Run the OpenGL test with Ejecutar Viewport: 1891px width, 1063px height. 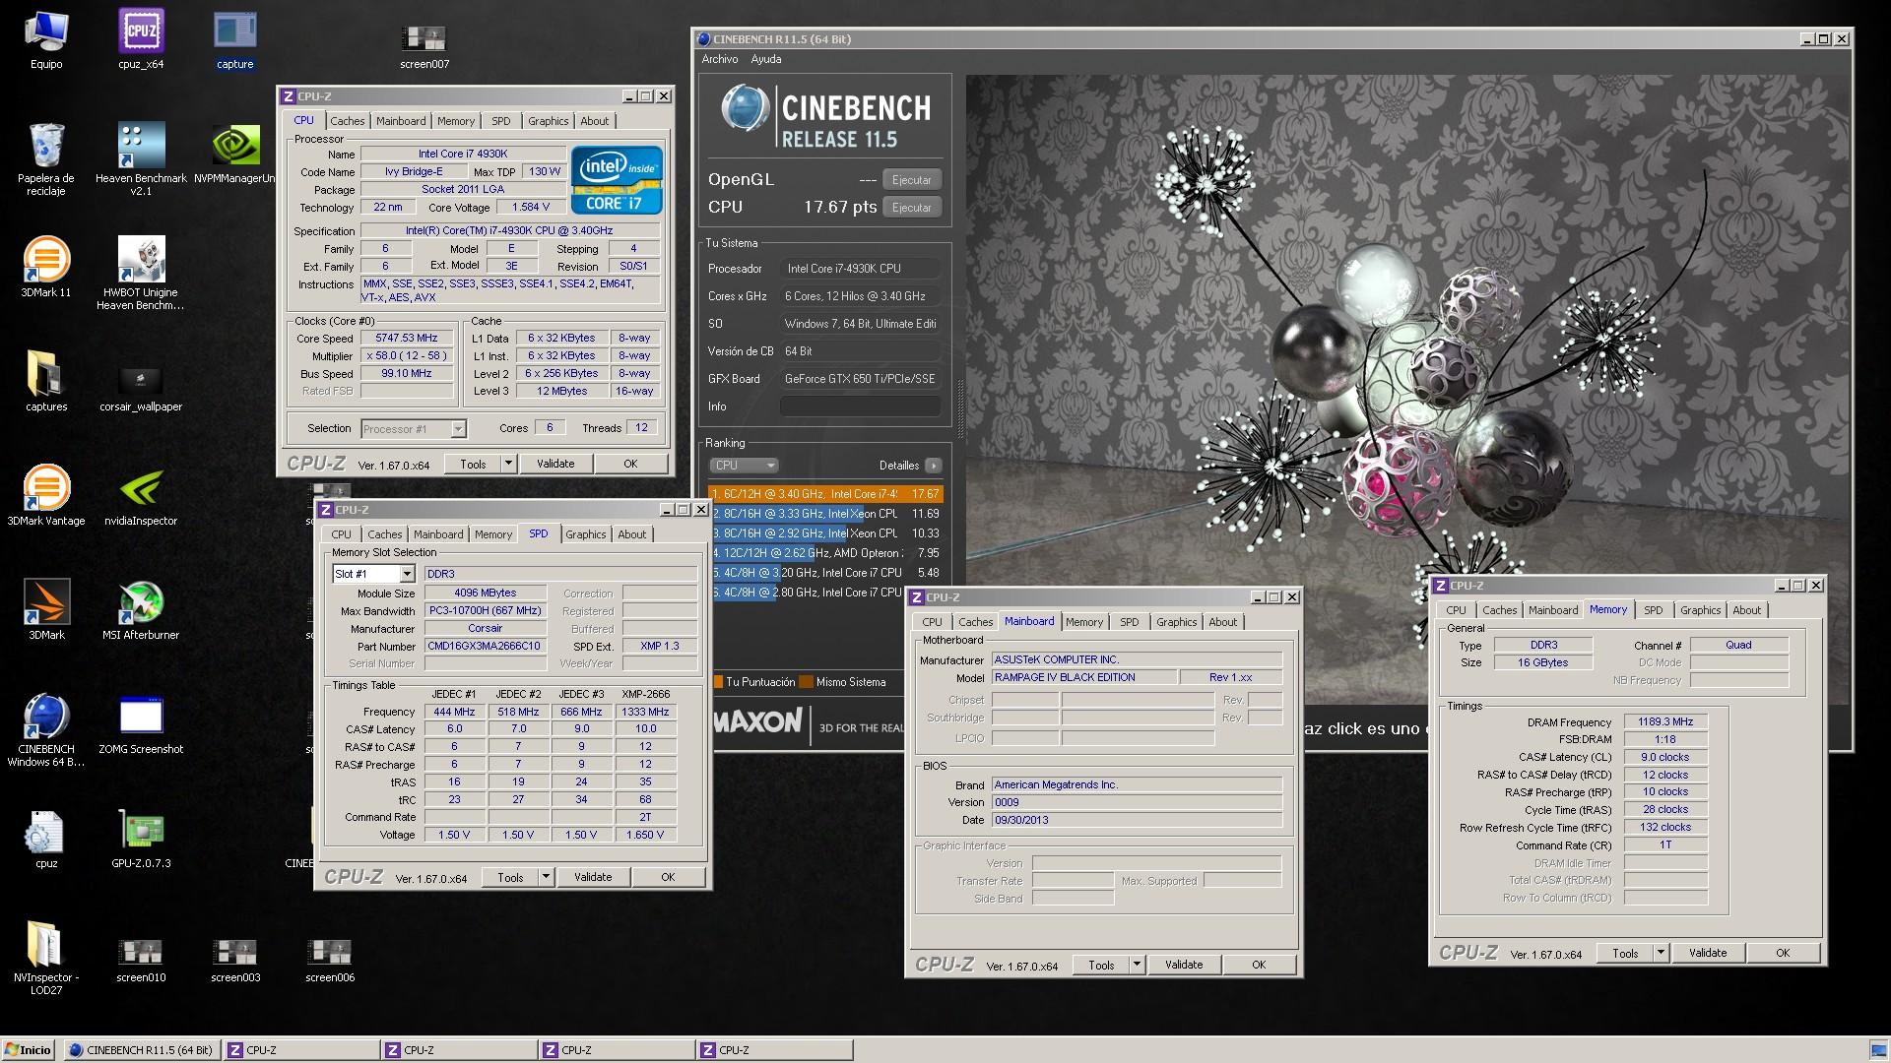coord(911,180)
